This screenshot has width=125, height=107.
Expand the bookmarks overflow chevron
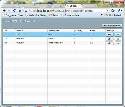coord(102,15)
